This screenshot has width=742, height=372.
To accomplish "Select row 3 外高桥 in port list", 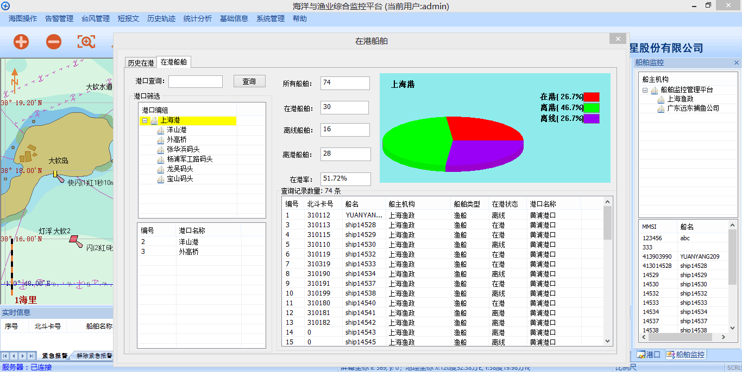I will click(x=202, y=252).
